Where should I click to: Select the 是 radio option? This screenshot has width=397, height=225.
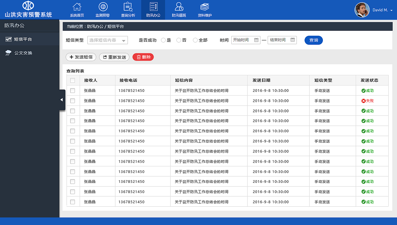[x=163, y=40]
